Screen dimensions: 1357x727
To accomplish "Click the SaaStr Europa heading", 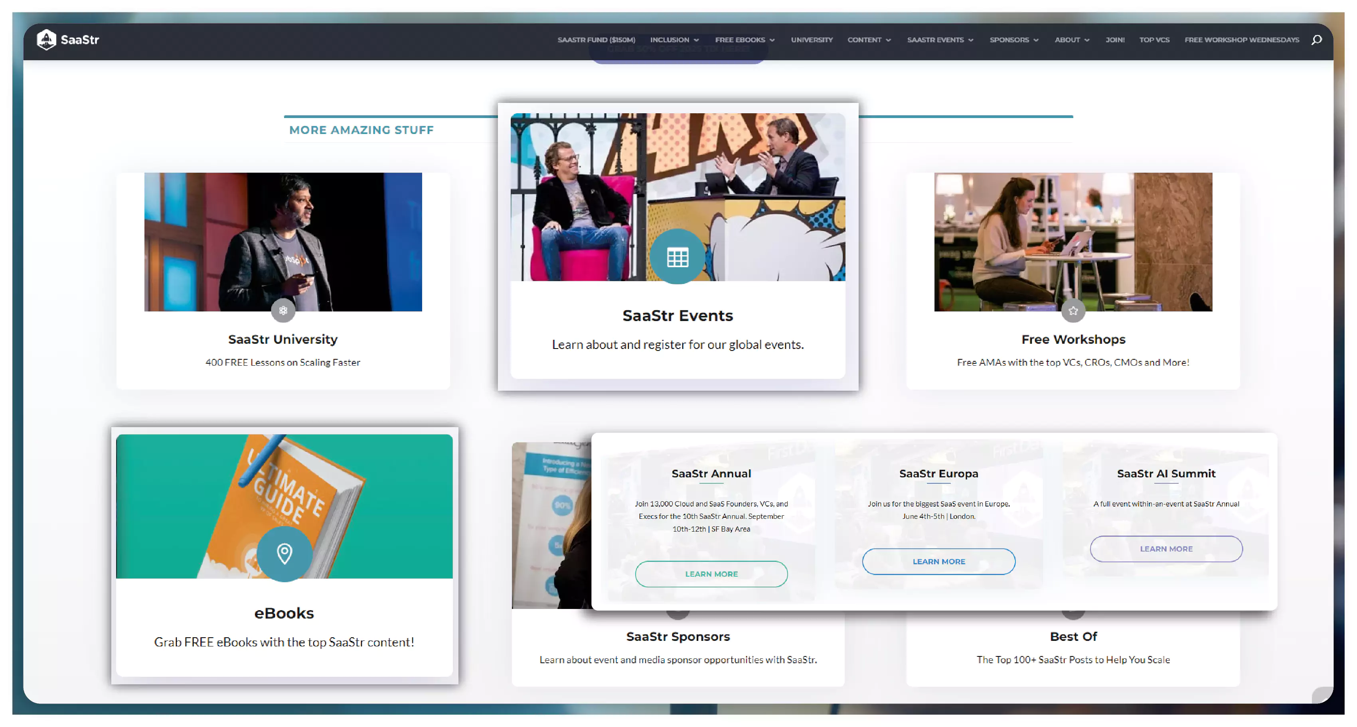I will pos(939,473).
